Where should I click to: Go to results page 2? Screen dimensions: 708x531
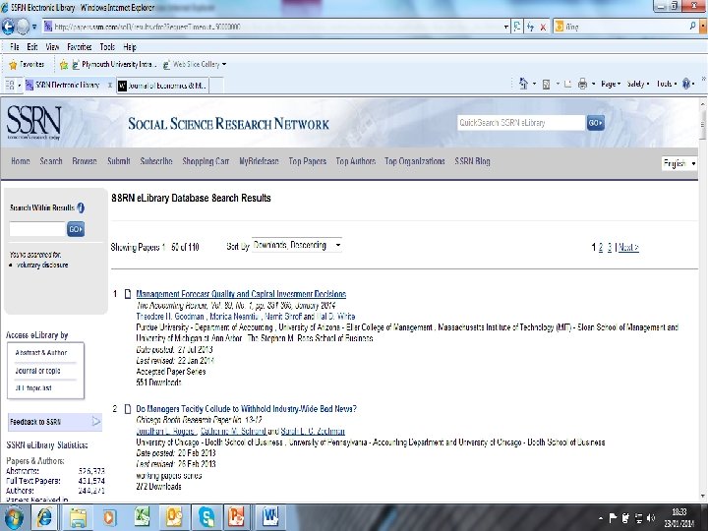[x=601, y=247]
